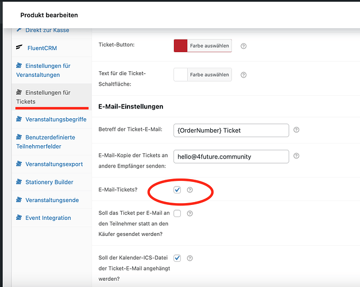Screen dimensions: 360x287
Task: Enable sending ticket to Teilnehmer instead of Käufer
Action: (177, 214)
